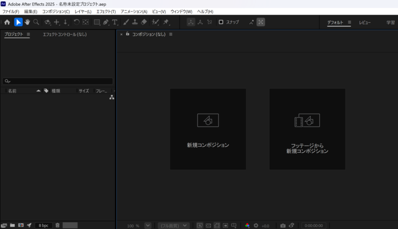Select the Zoom magnifier tool

36,22
